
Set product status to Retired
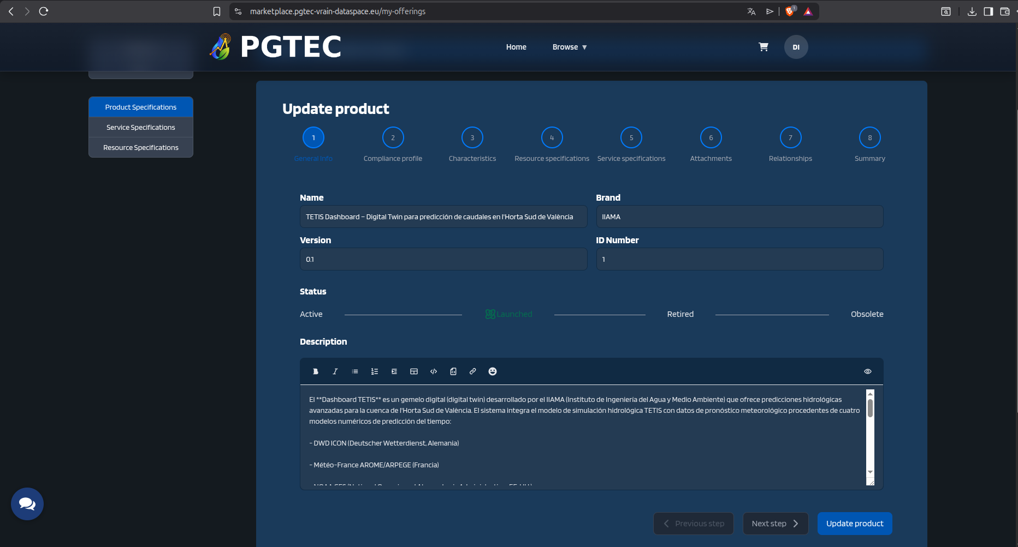[680, 314]
